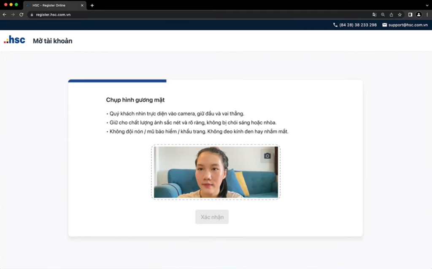Screen dimensions: 432x269
Task: Bookmark this page with the star icon
Action: [x=400, y=15]
